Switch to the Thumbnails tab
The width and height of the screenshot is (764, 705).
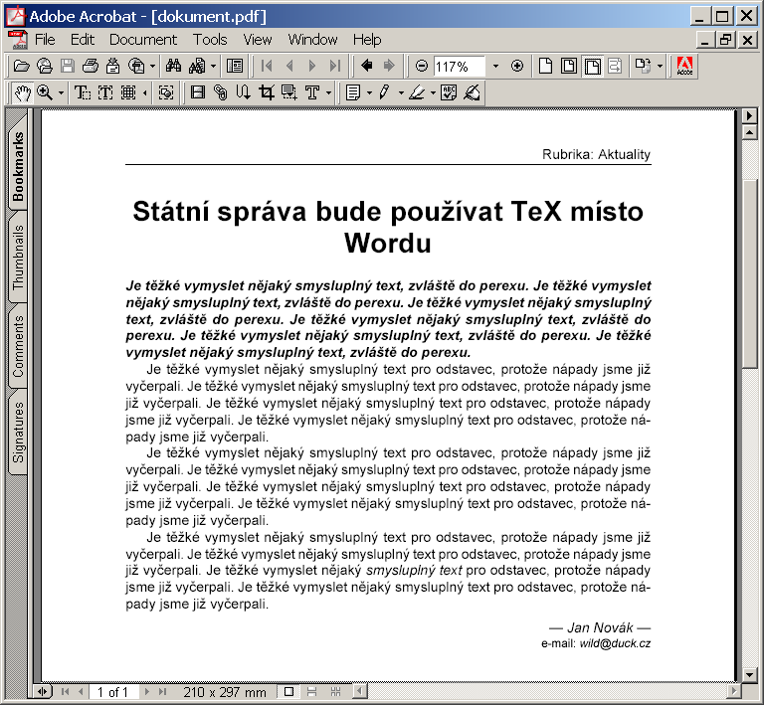point(18,257)
